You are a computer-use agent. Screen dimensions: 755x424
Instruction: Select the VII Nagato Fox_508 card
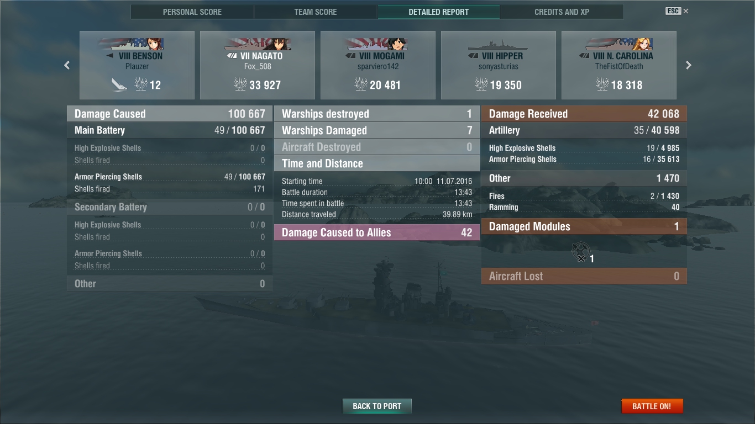(x=258, y=65)
